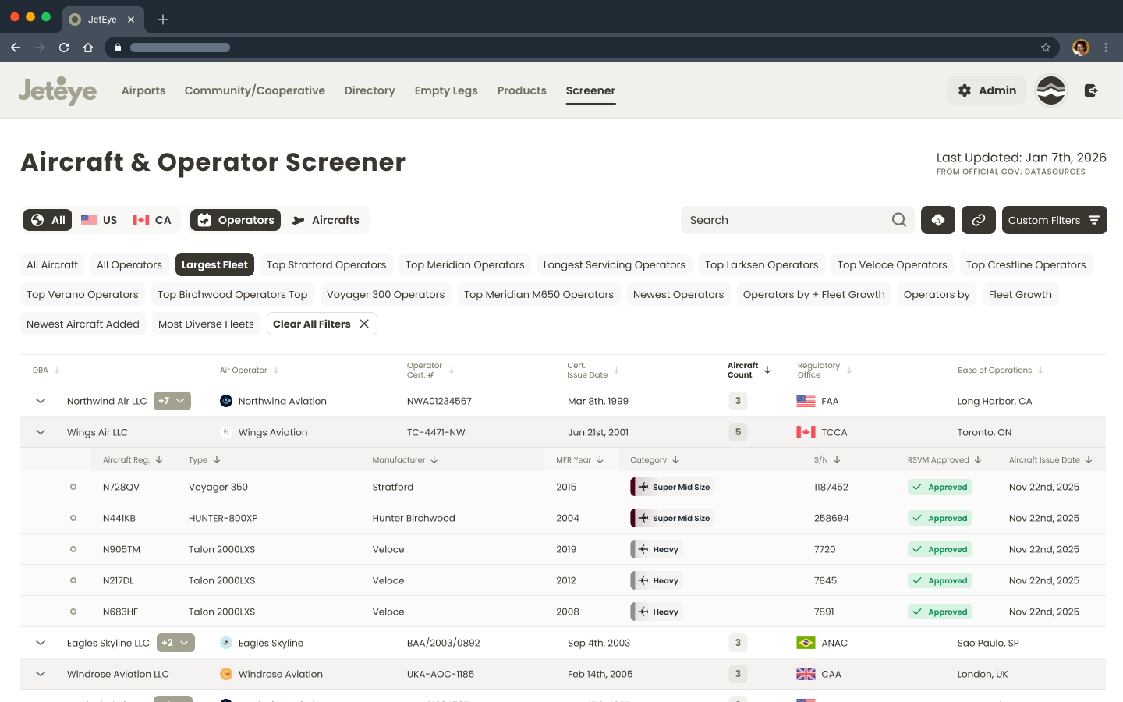Sort by MFR Year arrow
1123x702 pixels.
coord(600,459)
